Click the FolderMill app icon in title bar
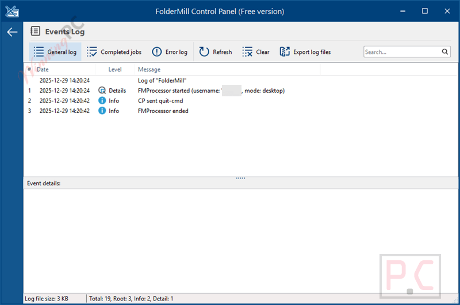460x305 pixels. [12, 11]
